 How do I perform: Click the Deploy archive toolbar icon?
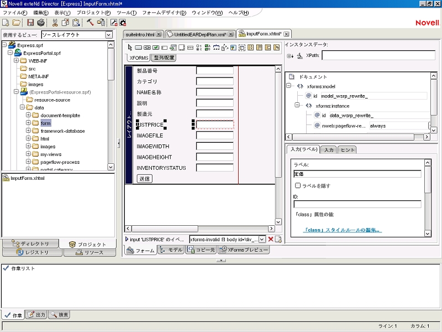point(101,22)
